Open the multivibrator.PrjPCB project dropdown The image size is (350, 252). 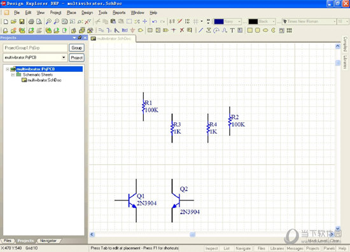pos(64,57)
